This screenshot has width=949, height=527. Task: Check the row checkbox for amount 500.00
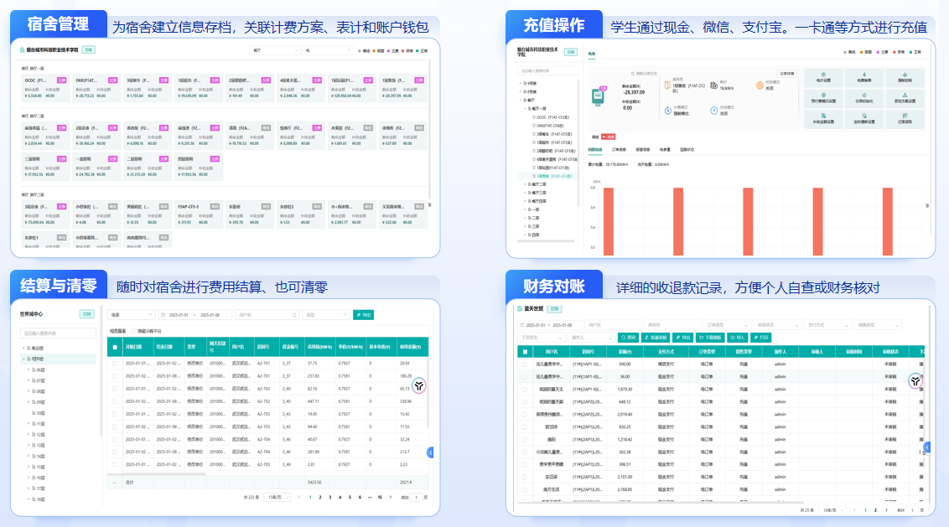click(x=525, y=364)
